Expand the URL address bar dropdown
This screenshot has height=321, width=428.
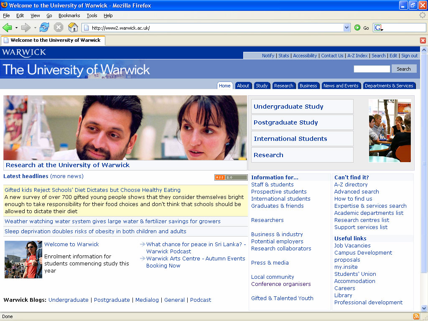[x=346, y=28]
